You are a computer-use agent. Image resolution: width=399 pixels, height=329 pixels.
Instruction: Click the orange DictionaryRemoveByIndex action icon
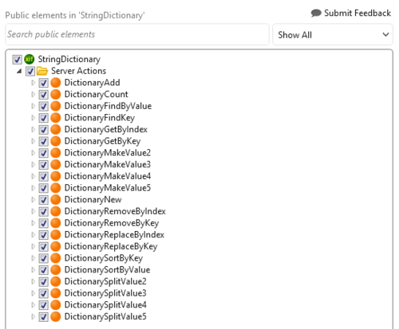pyautogui.click(x=56, y=211)
